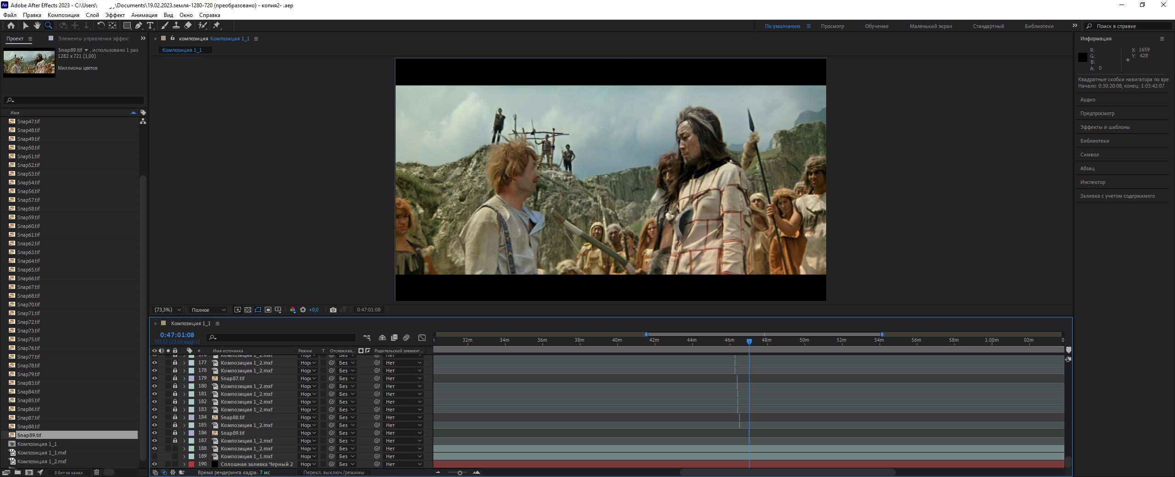
Task: Open the Graph Editor icon
Action: 422,338
